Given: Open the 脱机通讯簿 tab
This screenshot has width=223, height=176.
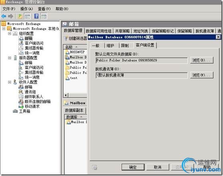Looking at the screenshot, I should coord(205,31).
